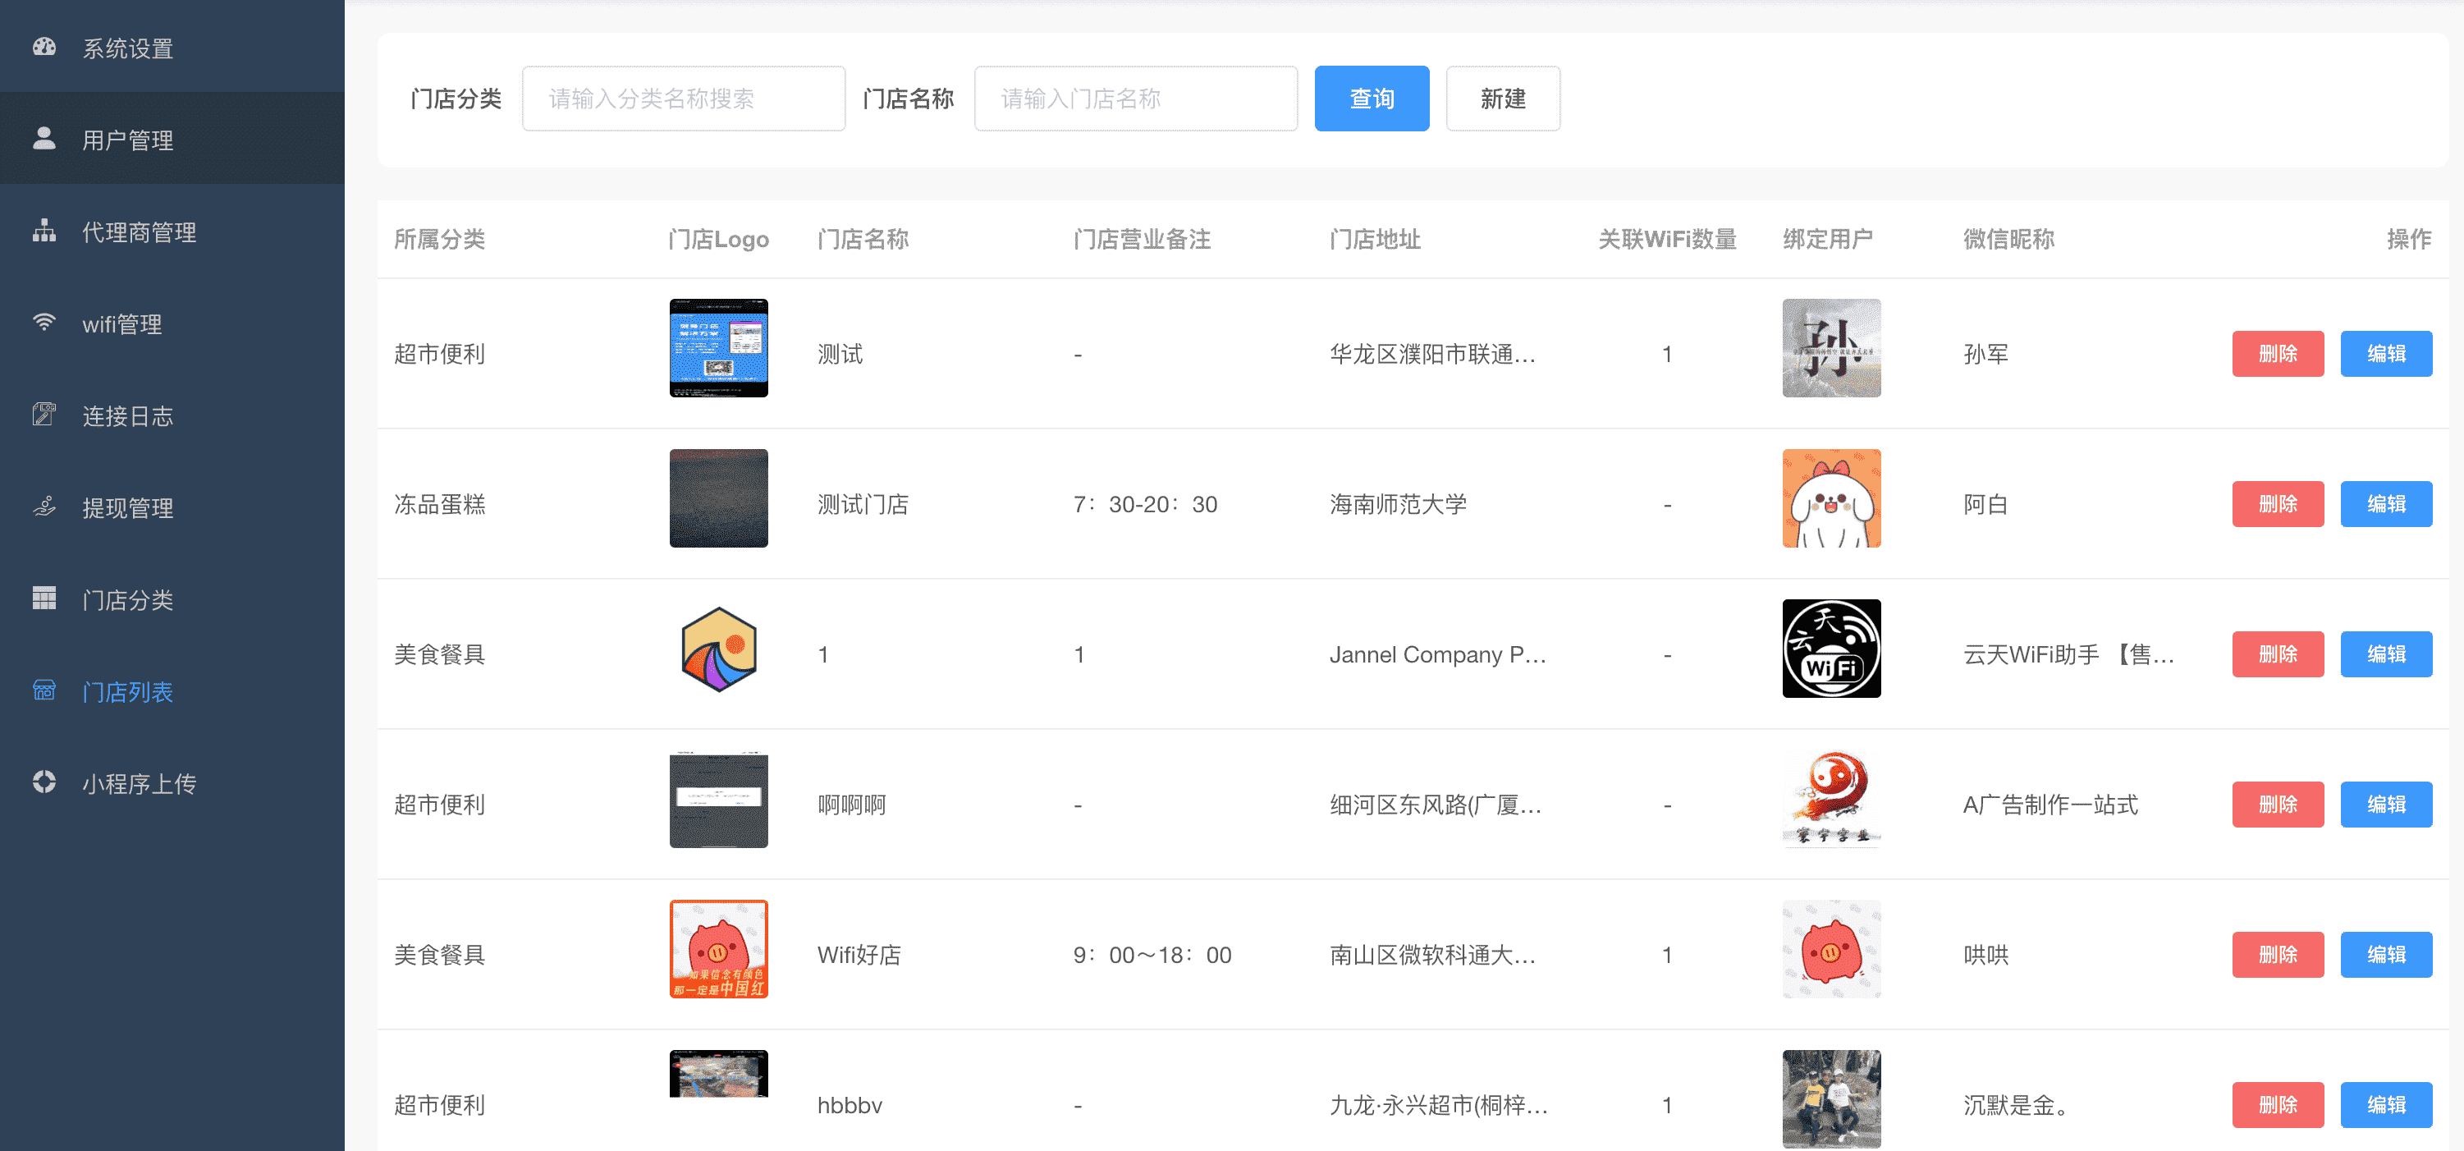
Task: Click the 门店营业备注 column header
Action: (x=1142, y=239)
